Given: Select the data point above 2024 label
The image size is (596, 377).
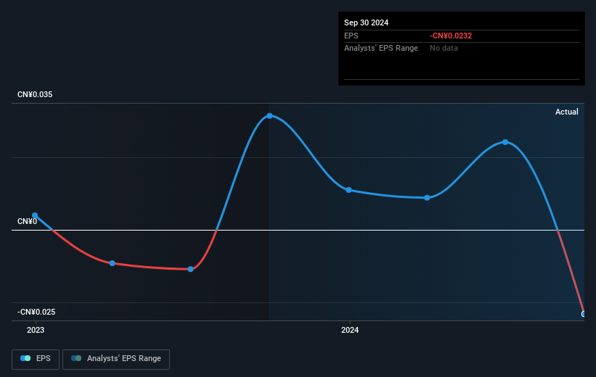Looking at the screenshot, I should pyautogui.click(x=348, y=190).
